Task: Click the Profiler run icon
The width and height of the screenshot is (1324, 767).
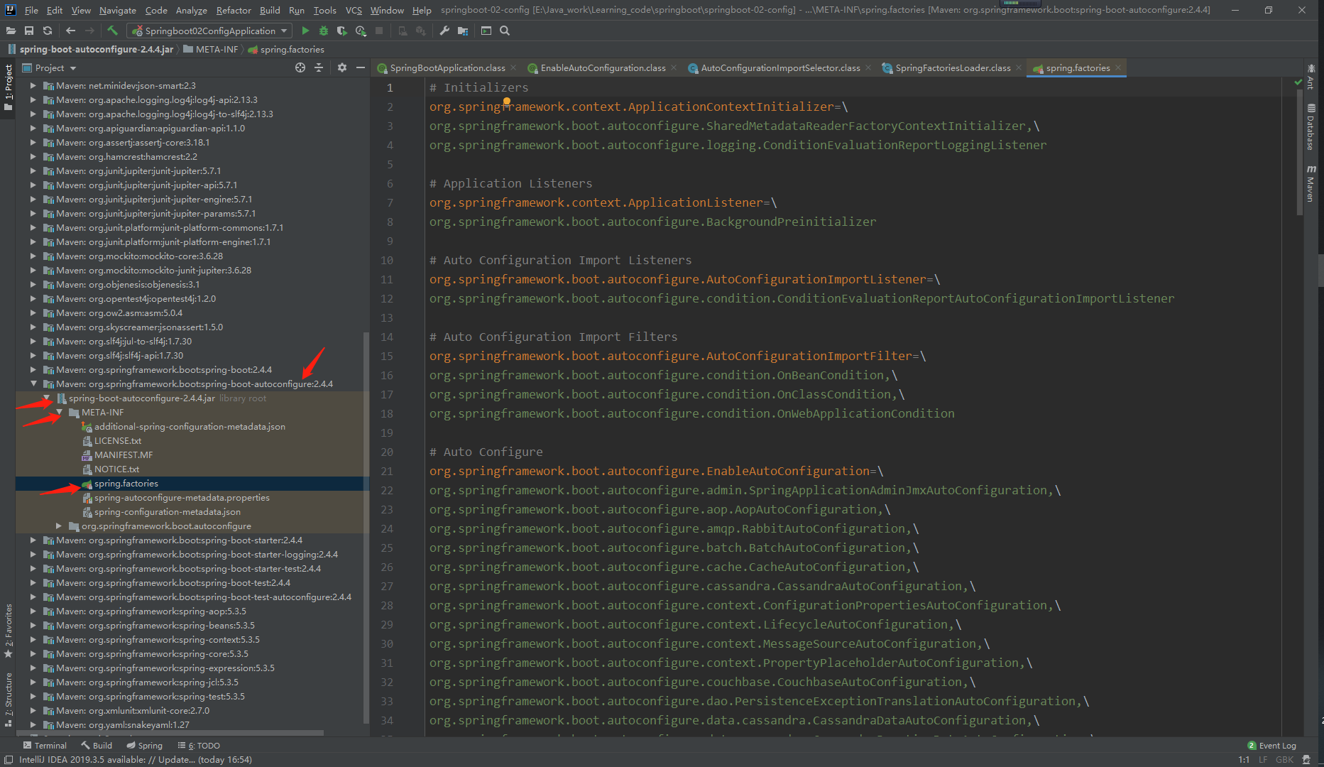Action: 361,31
